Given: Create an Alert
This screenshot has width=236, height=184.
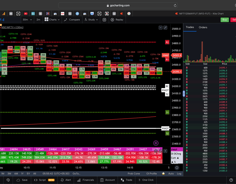Looking at the screenshot, I should coord(66,180).
